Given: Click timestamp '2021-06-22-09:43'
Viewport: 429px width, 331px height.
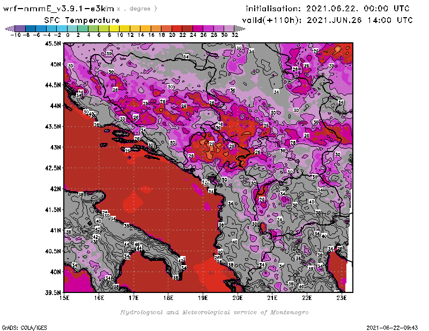Looking at the screenshot, I should coord(392,328).
